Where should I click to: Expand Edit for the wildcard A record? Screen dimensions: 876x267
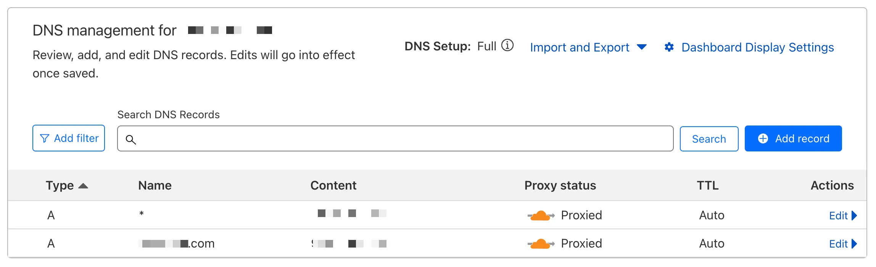[x=843, y=216]
